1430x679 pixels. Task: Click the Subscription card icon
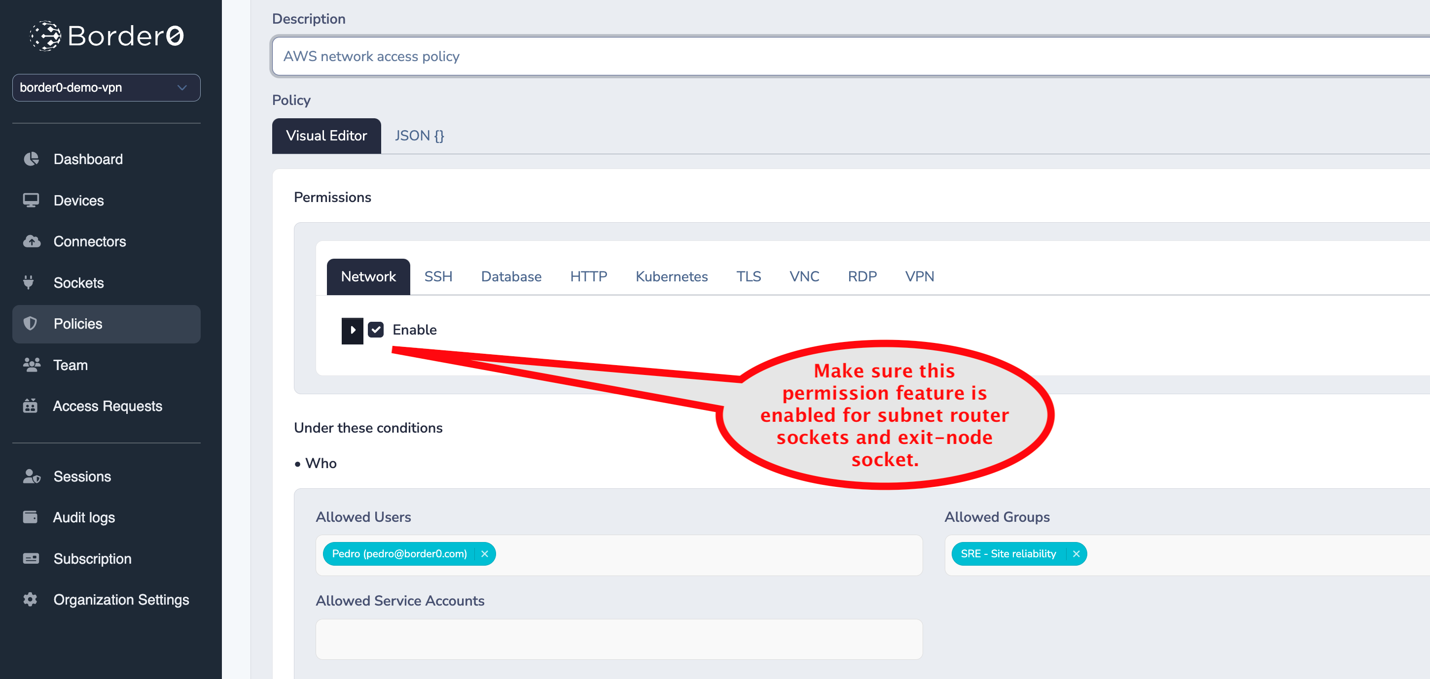click(x=31, y=558)
